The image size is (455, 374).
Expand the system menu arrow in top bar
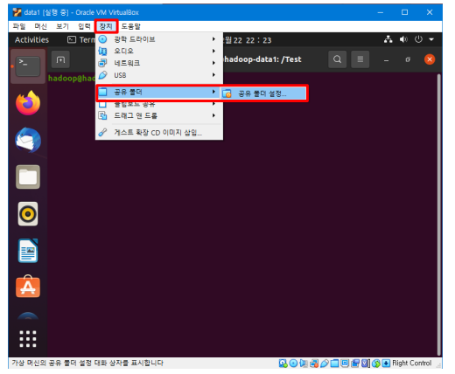coord(431,39)
